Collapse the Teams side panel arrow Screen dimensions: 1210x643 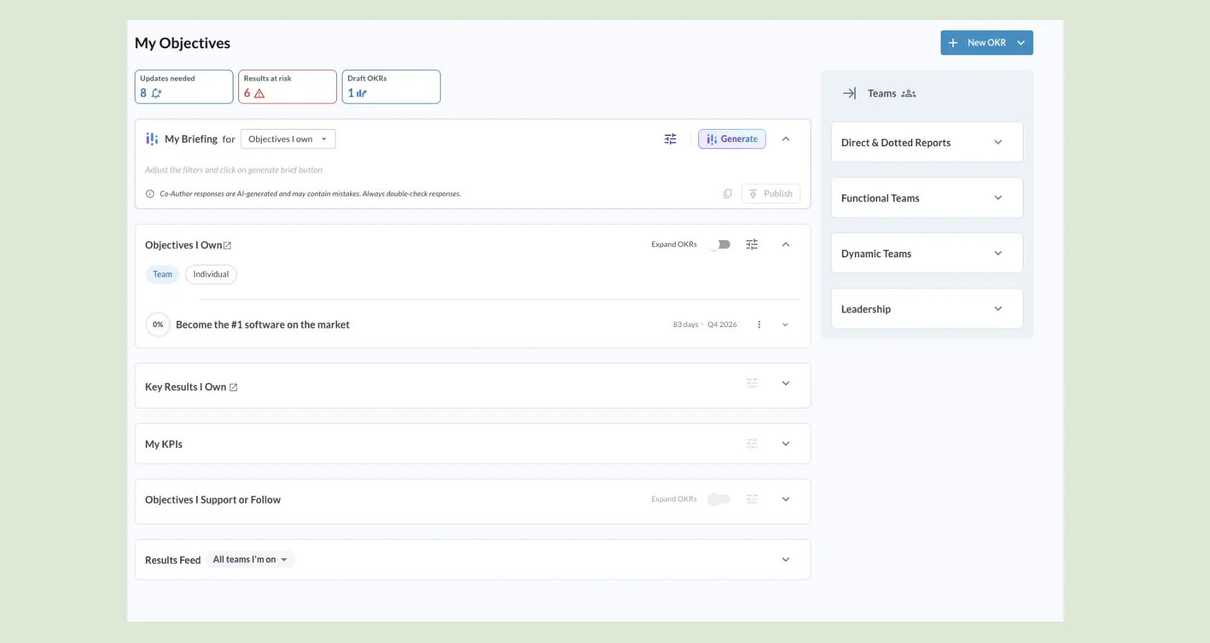[849, 94]
